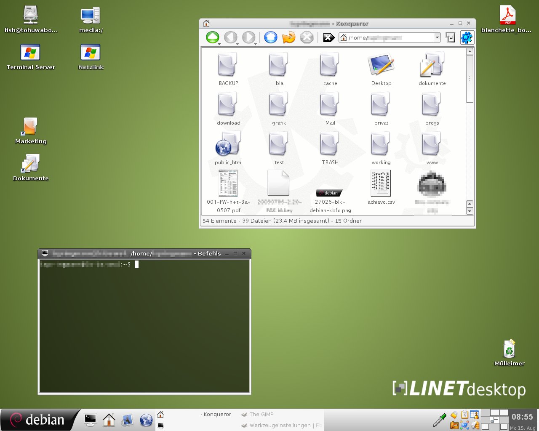Switch to The GIMP taskbar entry
Image resolution: width=539 pixels, height=431 pixels.
261,415
